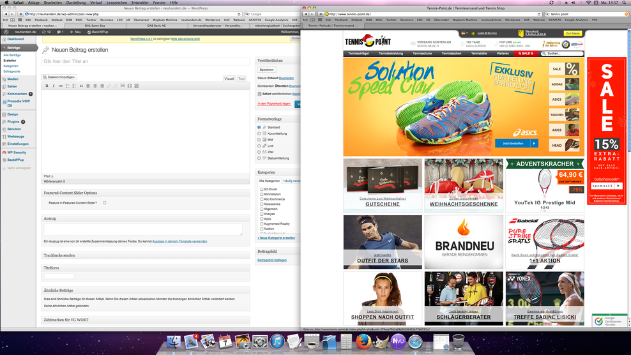Viewport: 631px width, 355px height.
Task: Check the 3D-Druck category checkbox
Action: [x=262, y=189]
